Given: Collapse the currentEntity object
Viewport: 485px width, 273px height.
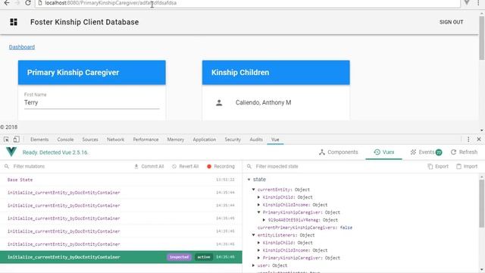Looking at the screenshot, I should 254,190.
